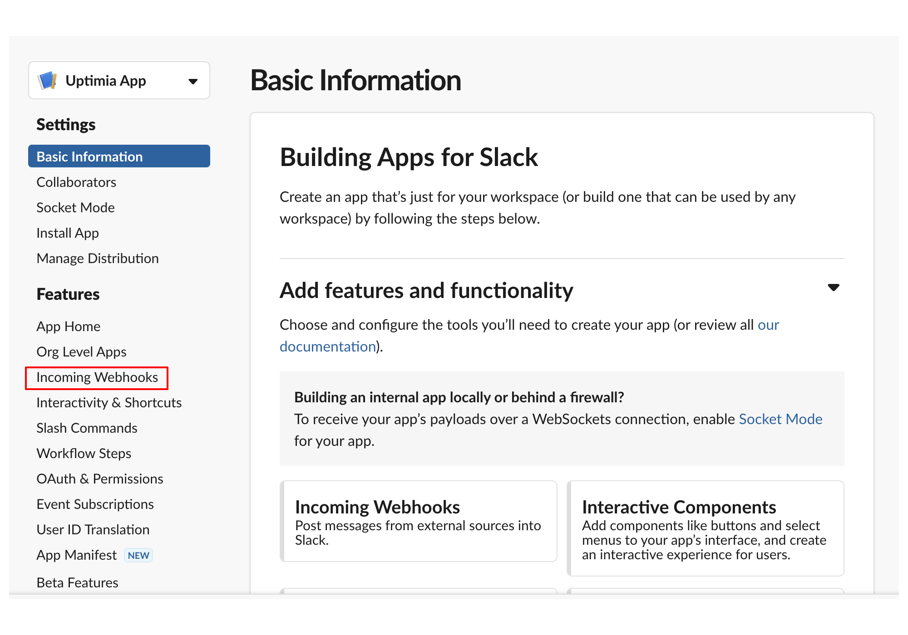Click the Settings section header

pyautogui.click(x=66, y=125)
